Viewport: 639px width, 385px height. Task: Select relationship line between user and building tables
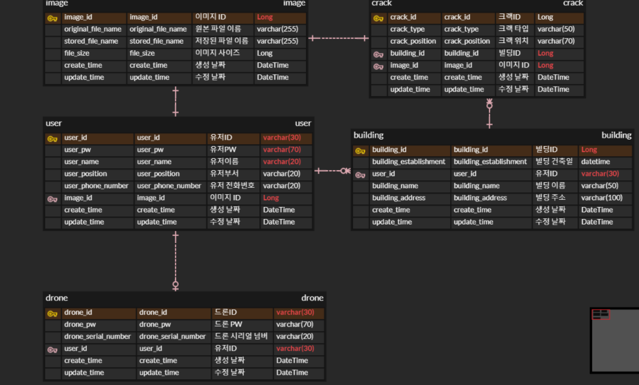point(332,170)
